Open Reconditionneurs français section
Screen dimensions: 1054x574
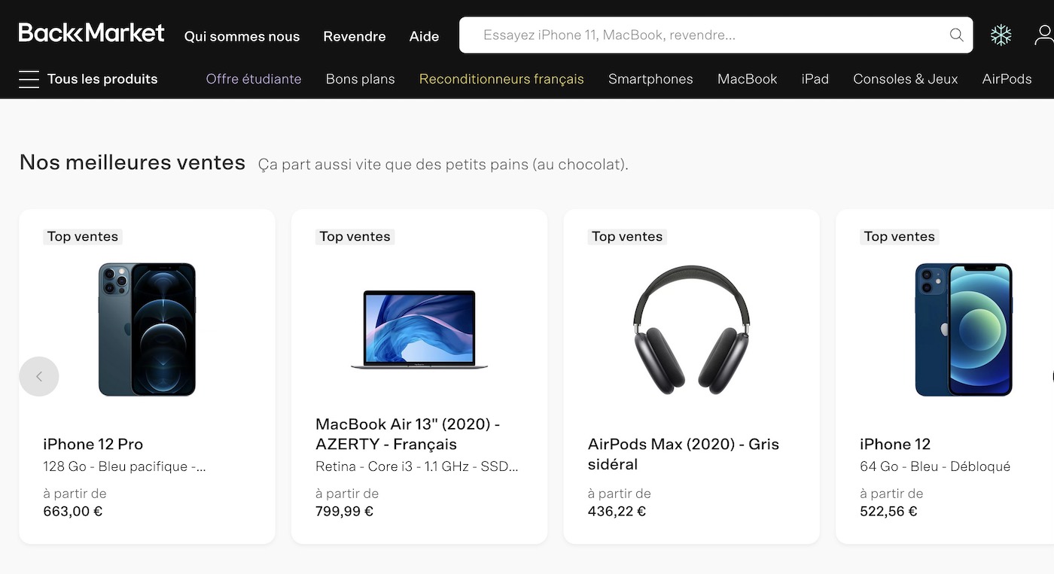(501, 78)
